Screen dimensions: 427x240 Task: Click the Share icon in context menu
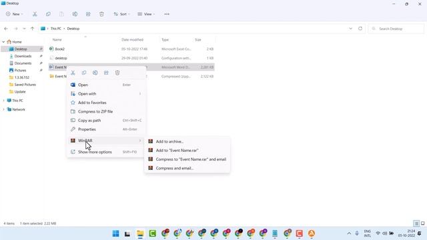[106, 73]
